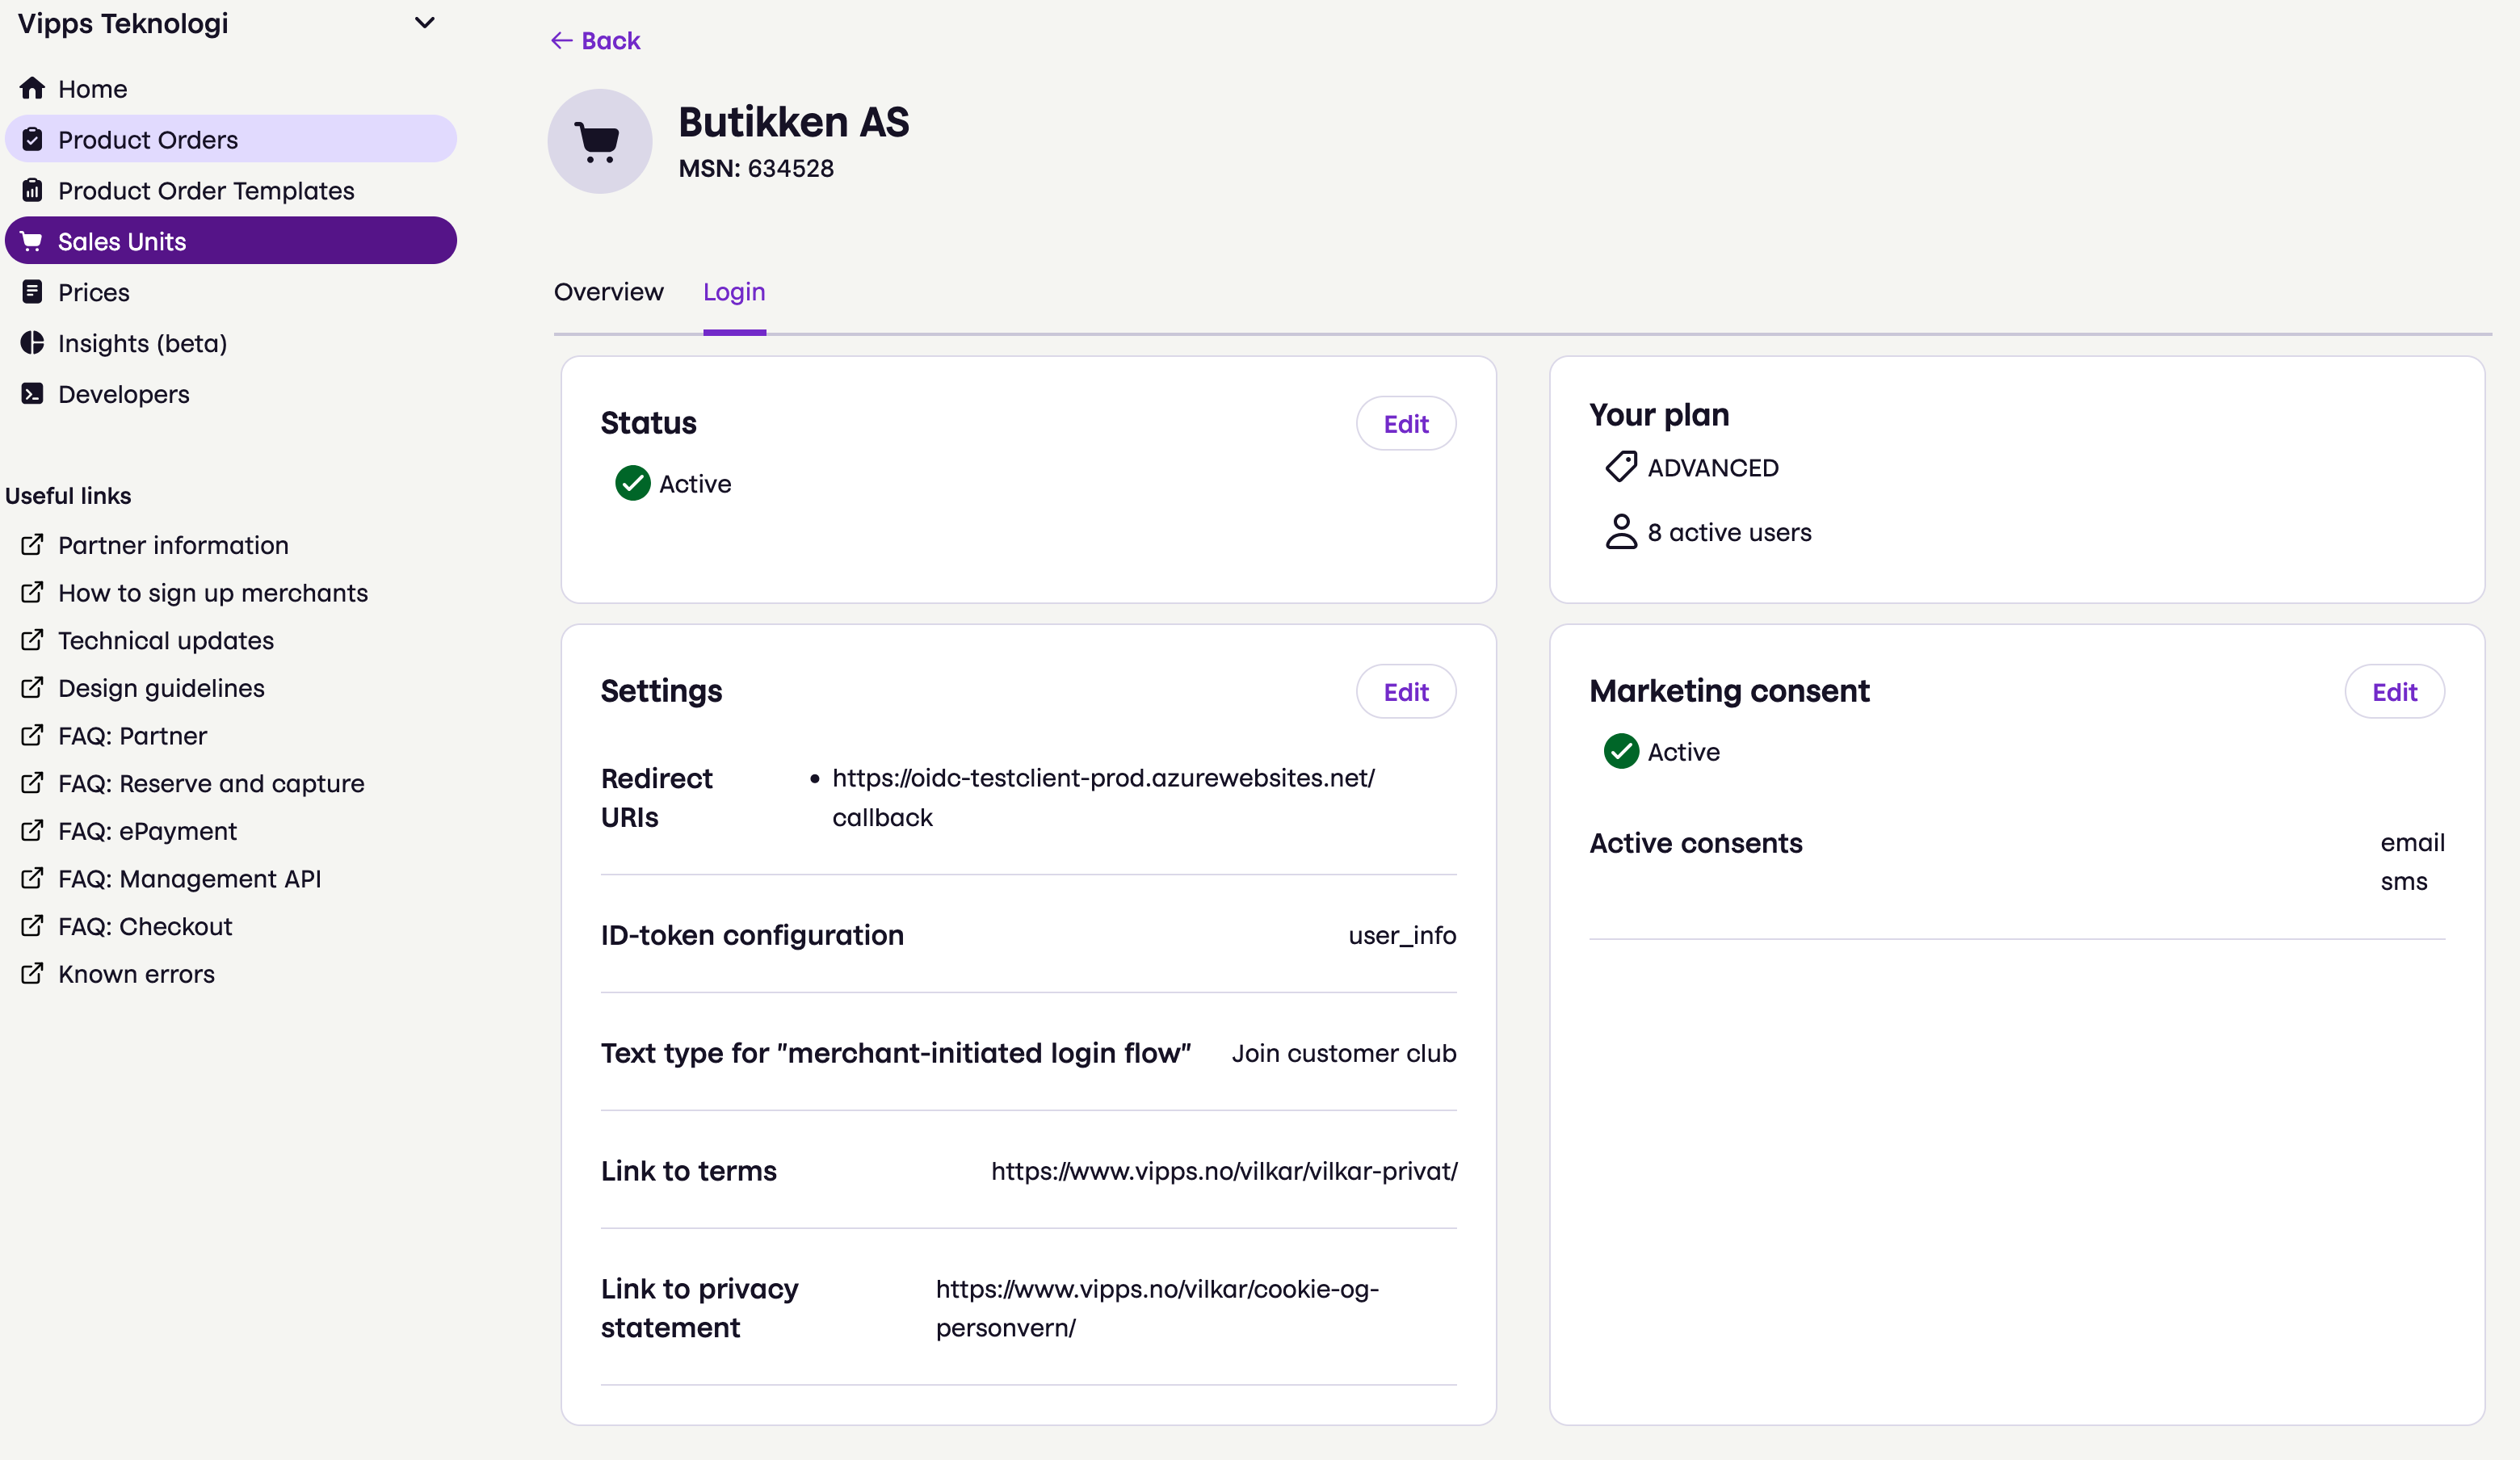Click the Active status check mark
This screenshot has width=2520, height=1460.
(632, 483)
